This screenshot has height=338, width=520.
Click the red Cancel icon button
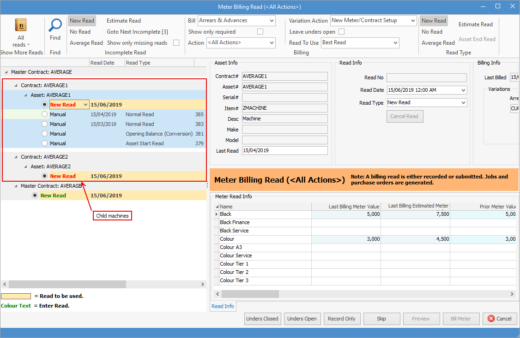point(499,319)
